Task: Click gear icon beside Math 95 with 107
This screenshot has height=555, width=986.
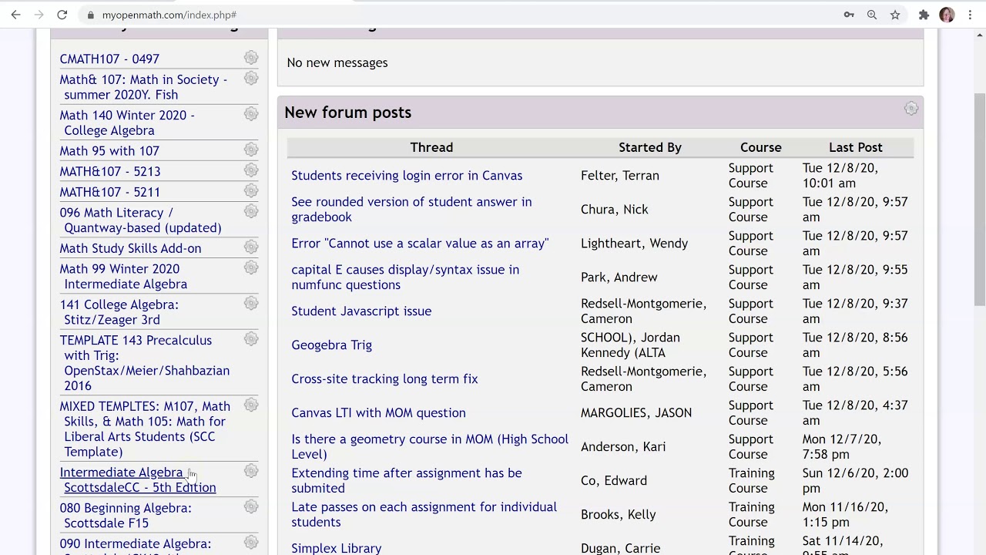Action: pyautogui.click(x=251, y=150)
